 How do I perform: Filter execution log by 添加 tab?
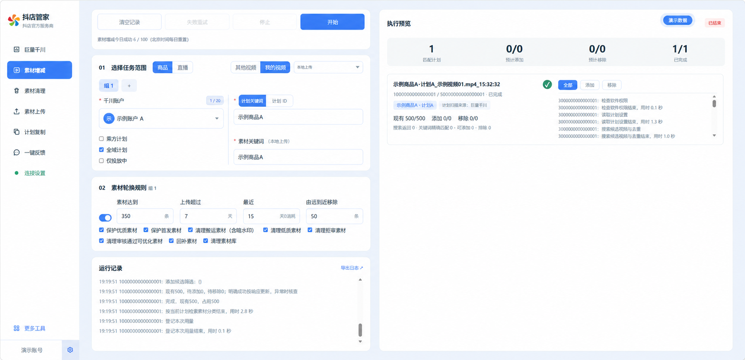pos(590,85)
